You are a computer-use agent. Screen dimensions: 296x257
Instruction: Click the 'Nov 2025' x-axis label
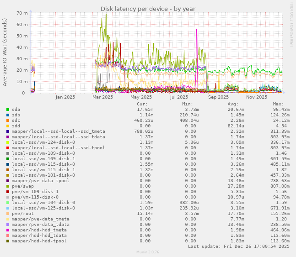(x=257, y=97)
